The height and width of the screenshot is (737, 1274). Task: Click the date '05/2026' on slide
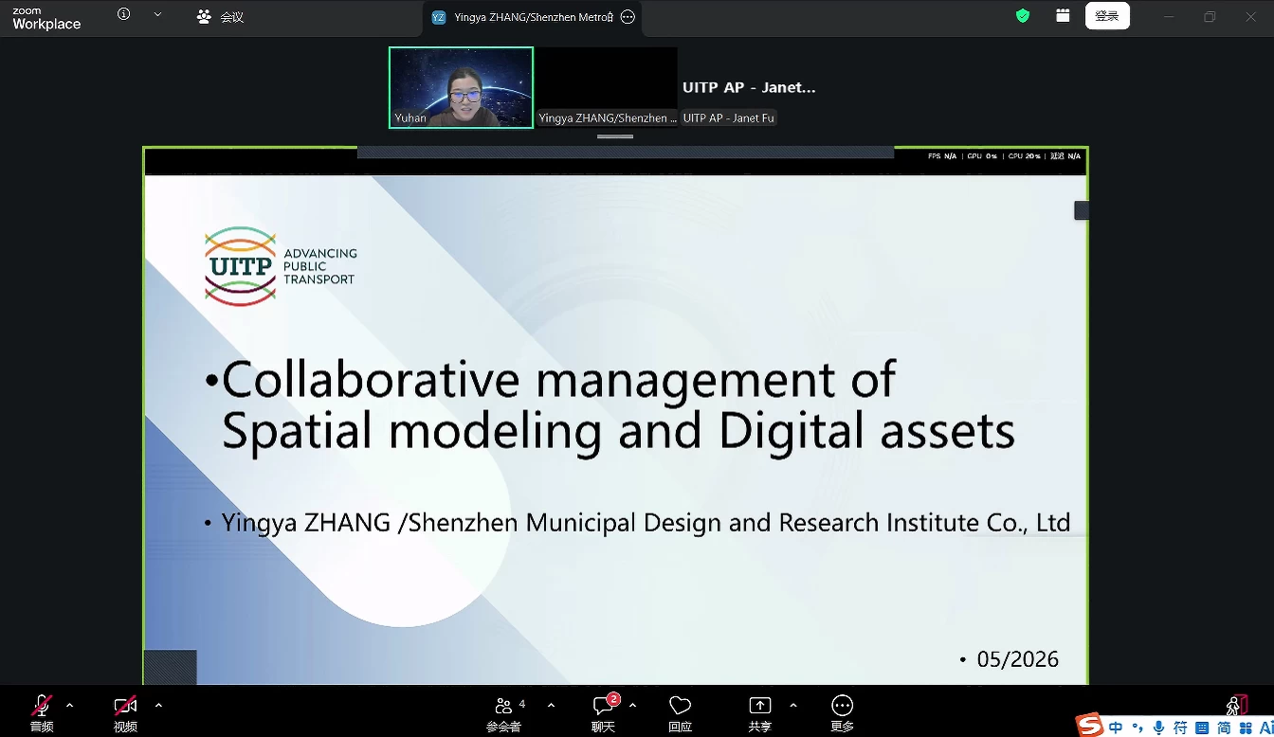pyautogui.click(x=1017, y=659)
